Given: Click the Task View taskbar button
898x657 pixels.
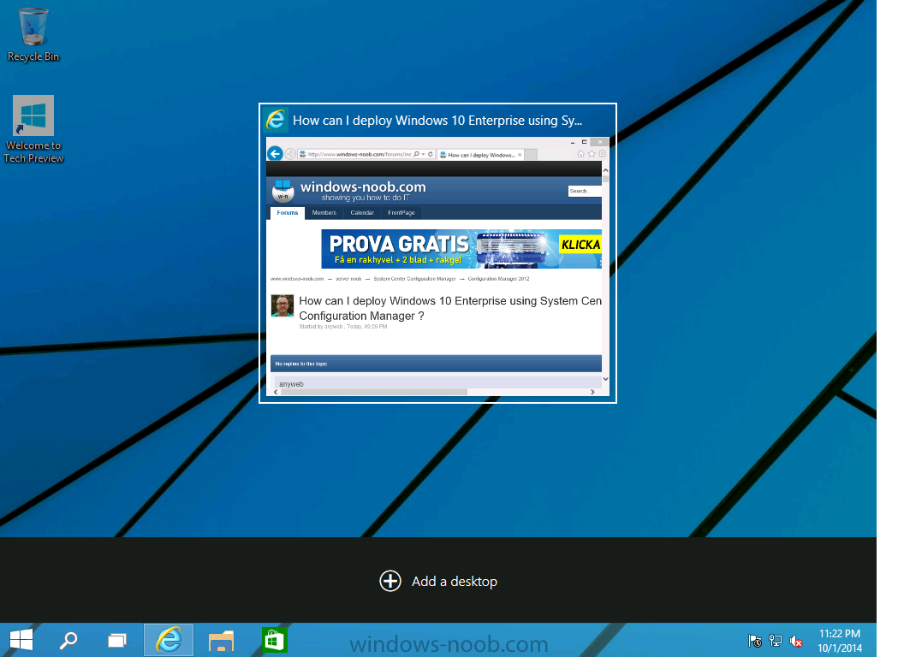Looking at the screenshot, I should pos(117,640).
